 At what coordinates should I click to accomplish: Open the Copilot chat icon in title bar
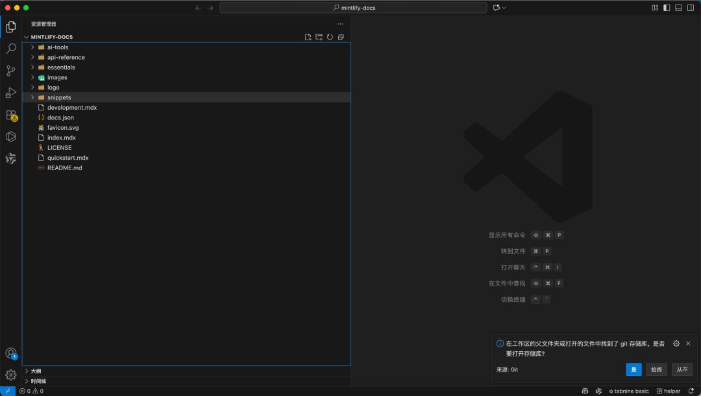[497, 8]
